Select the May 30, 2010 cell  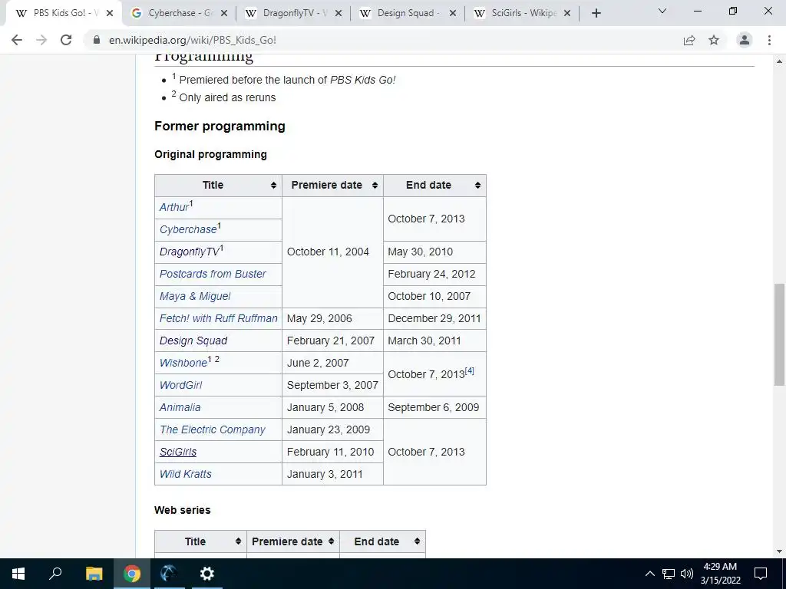tap(434, 252)
